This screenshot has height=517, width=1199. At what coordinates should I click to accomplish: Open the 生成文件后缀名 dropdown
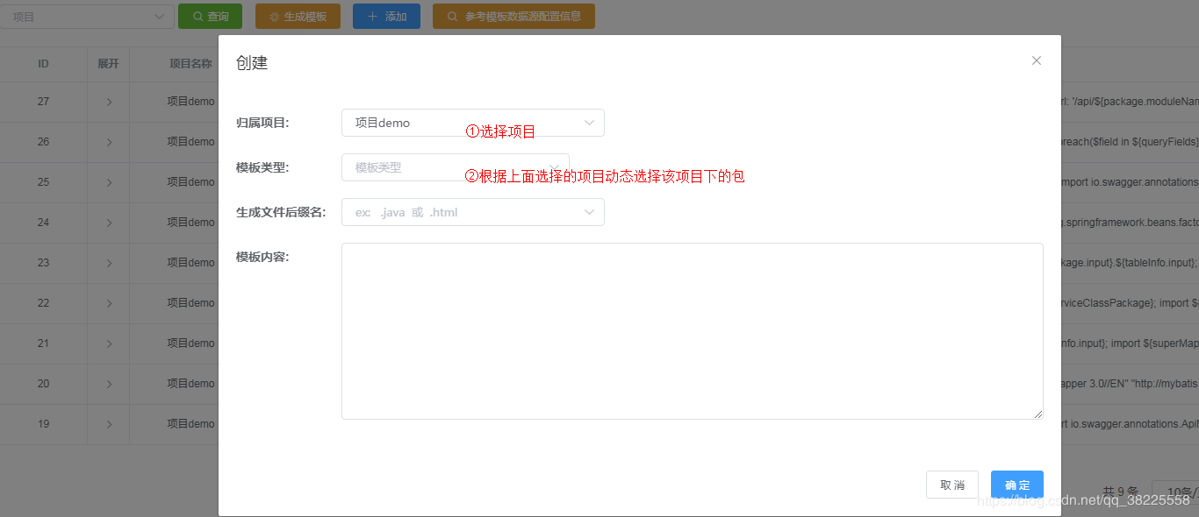pos(472,212)
